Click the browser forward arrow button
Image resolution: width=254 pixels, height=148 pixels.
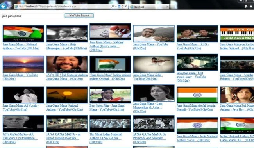[10, 6]
